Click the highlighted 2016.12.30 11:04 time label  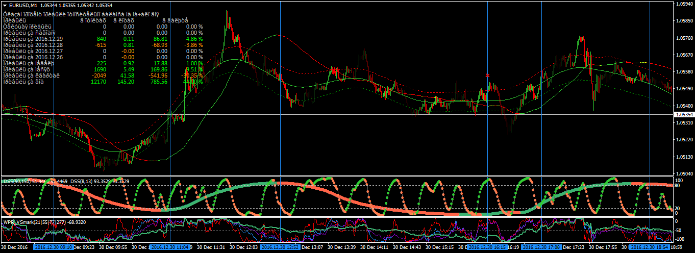click(x=170, y=247)
